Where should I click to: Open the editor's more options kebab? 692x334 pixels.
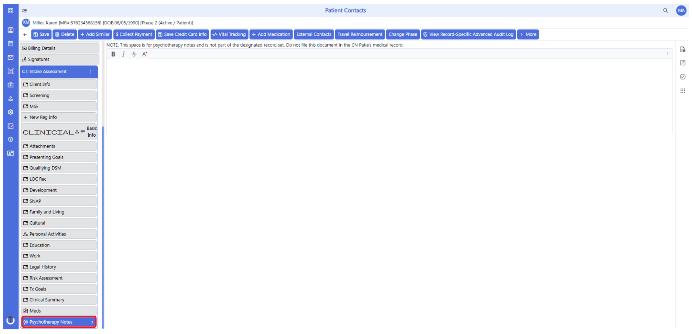(667, 54)
